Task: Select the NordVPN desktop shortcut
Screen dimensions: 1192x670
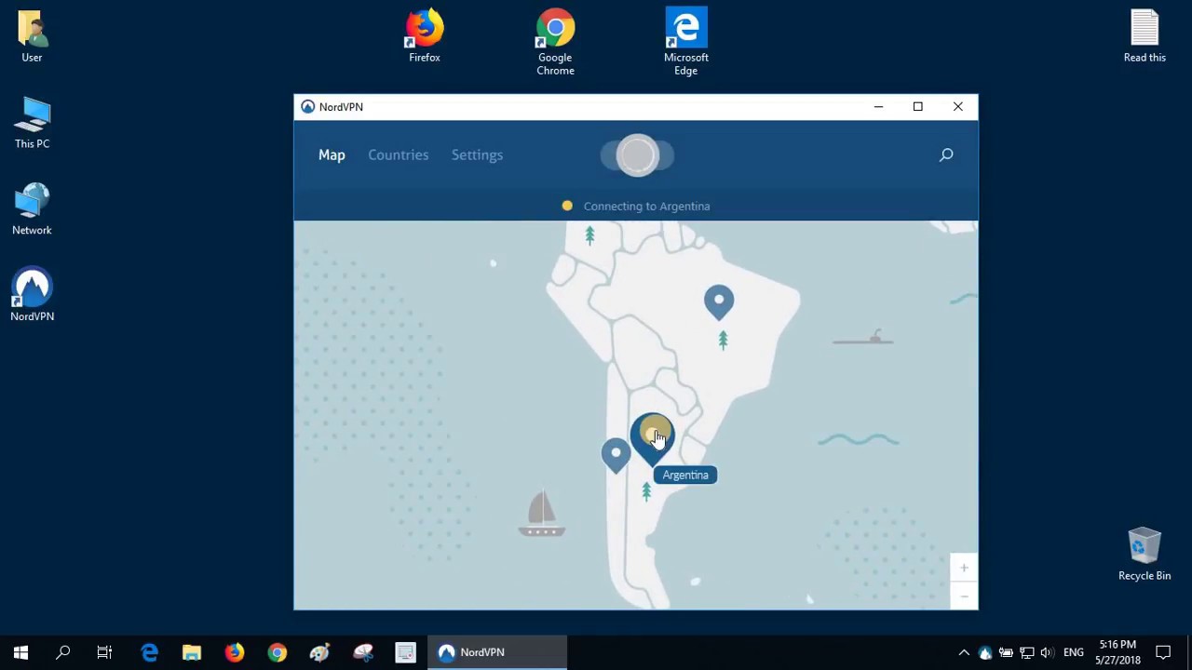Action: tap(32, 295)
